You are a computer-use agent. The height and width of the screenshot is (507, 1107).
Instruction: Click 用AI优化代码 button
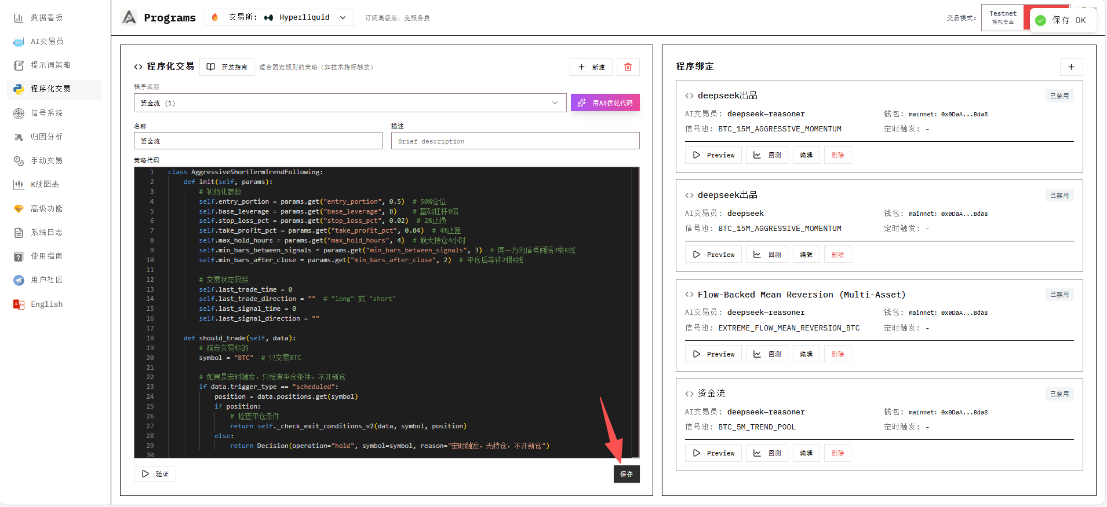605,103
